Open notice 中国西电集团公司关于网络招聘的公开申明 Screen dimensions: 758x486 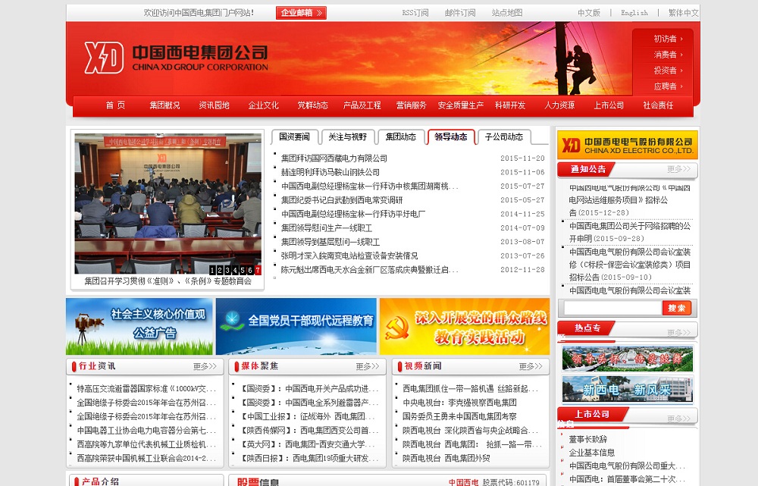point(630,232)
